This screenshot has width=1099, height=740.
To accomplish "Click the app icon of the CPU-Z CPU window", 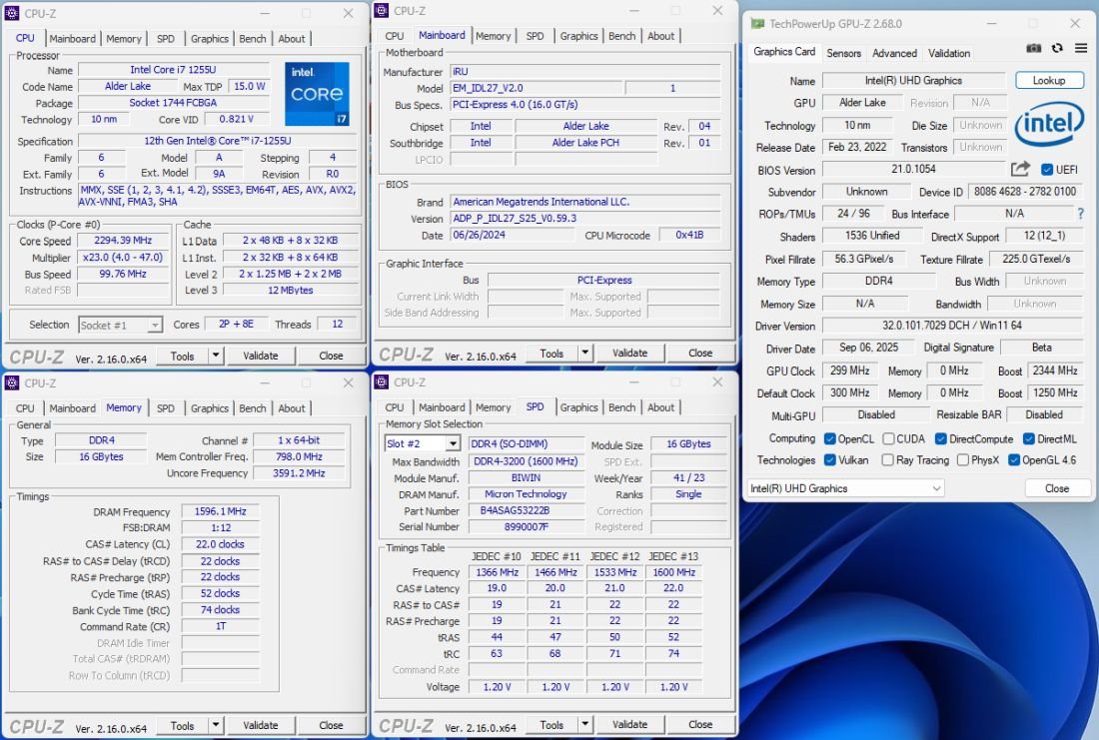I will (11, 13).
